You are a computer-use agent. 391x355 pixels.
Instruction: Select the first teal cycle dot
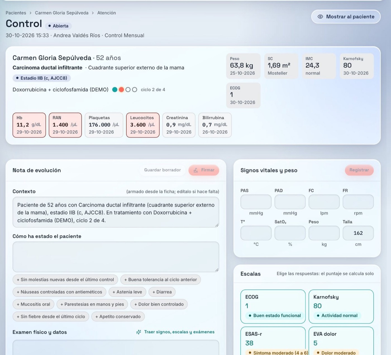click(x=115, y=90)
